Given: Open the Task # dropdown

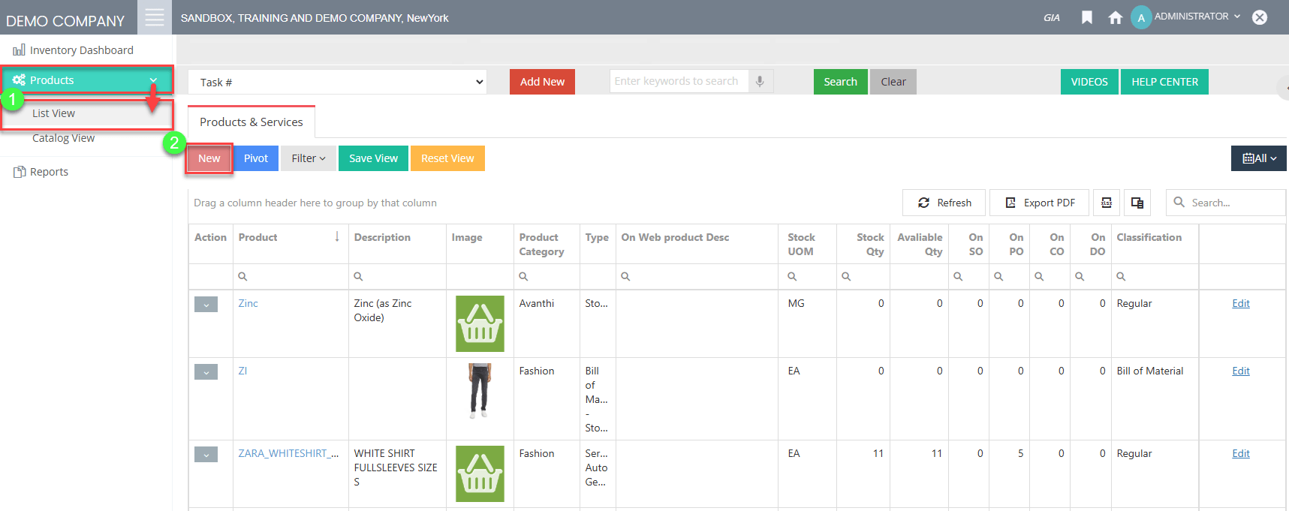Looking at the screenshot, I should 337,82.
